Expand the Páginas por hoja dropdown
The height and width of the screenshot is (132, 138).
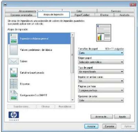101,90
